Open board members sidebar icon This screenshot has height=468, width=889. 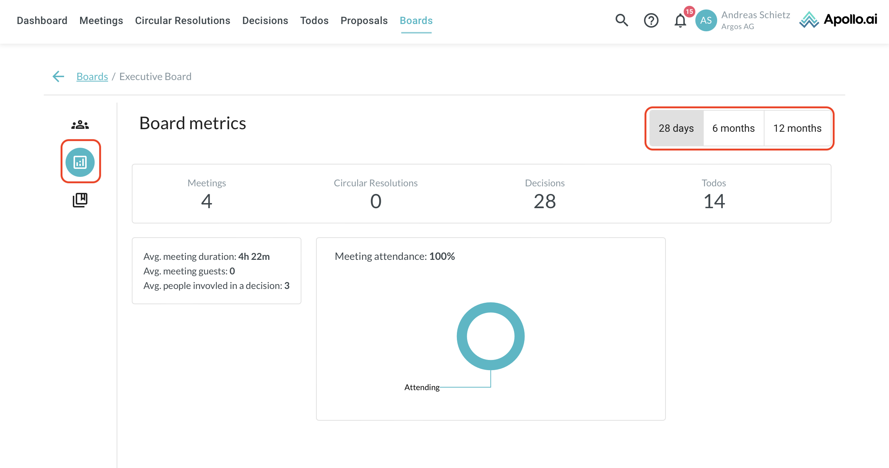click(80, 125)
